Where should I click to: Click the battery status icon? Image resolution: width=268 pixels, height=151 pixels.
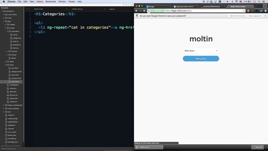(250, 2)
